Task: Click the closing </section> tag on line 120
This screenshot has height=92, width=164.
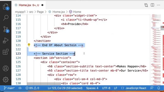Action: click(42, 41)
